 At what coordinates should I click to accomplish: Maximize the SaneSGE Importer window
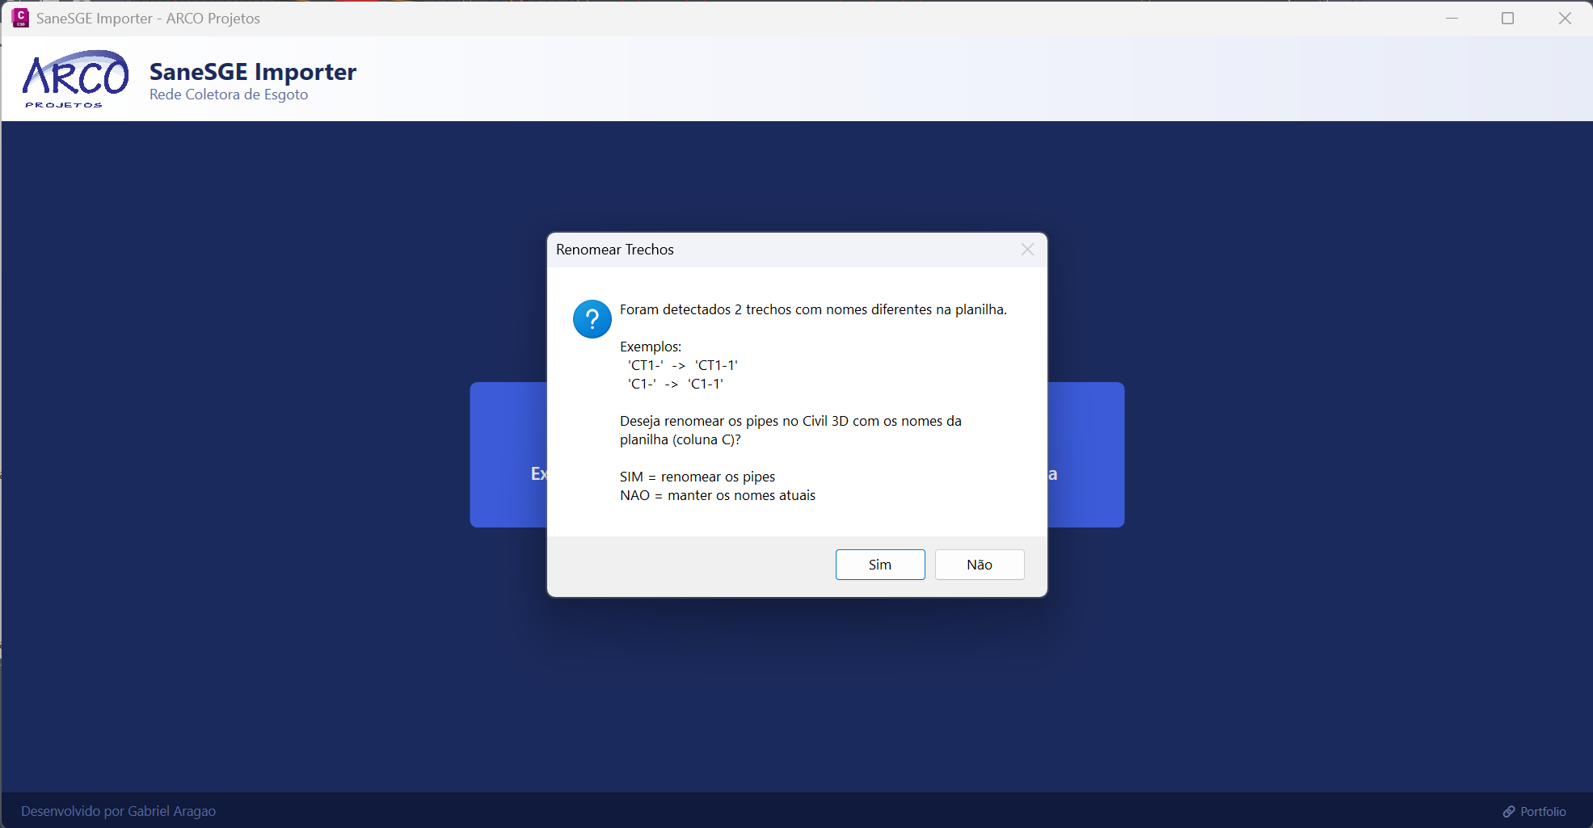click(x=1507, y=18)
